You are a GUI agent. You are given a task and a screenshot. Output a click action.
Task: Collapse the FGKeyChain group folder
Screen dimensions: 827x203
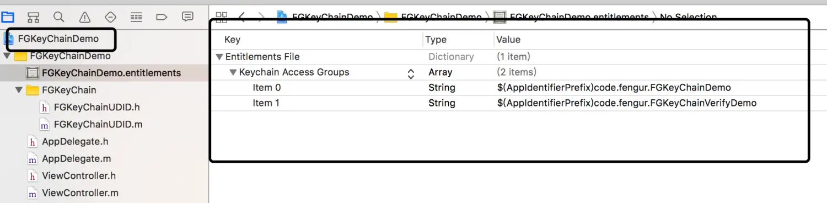(x=19, y=90)
